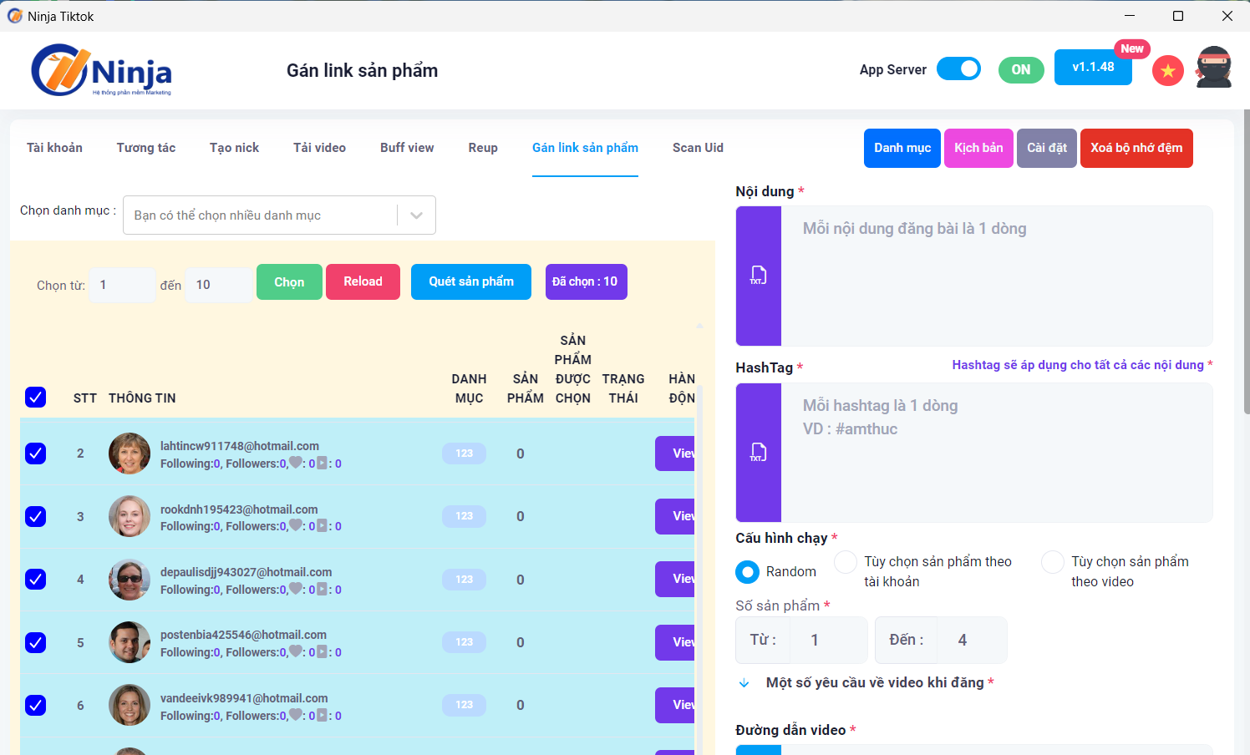The height and width of the screenshot is (755, 1250).
Task: Click avatar of rookdnh195423 account
Action: tap(130, 516)
